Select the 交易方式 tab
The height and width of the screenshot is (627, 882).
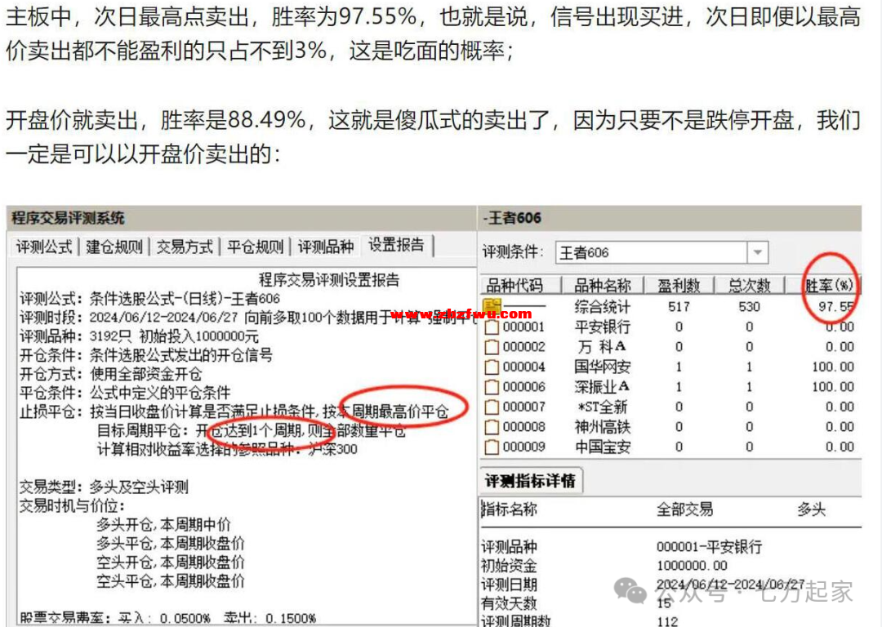(185, 247)
